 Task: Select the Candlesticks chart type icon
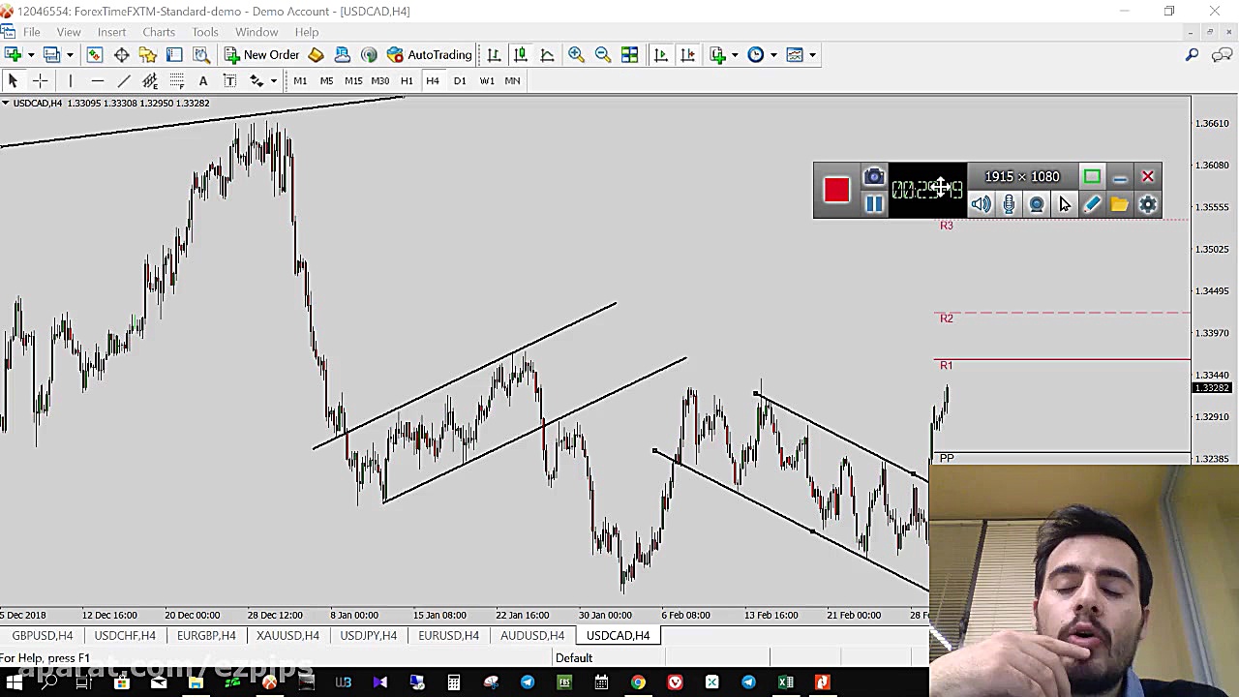521,55
